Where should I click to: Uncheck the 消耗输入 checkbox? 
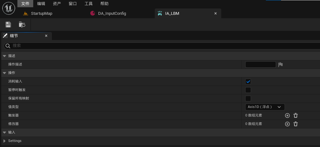tap(248, 82)
